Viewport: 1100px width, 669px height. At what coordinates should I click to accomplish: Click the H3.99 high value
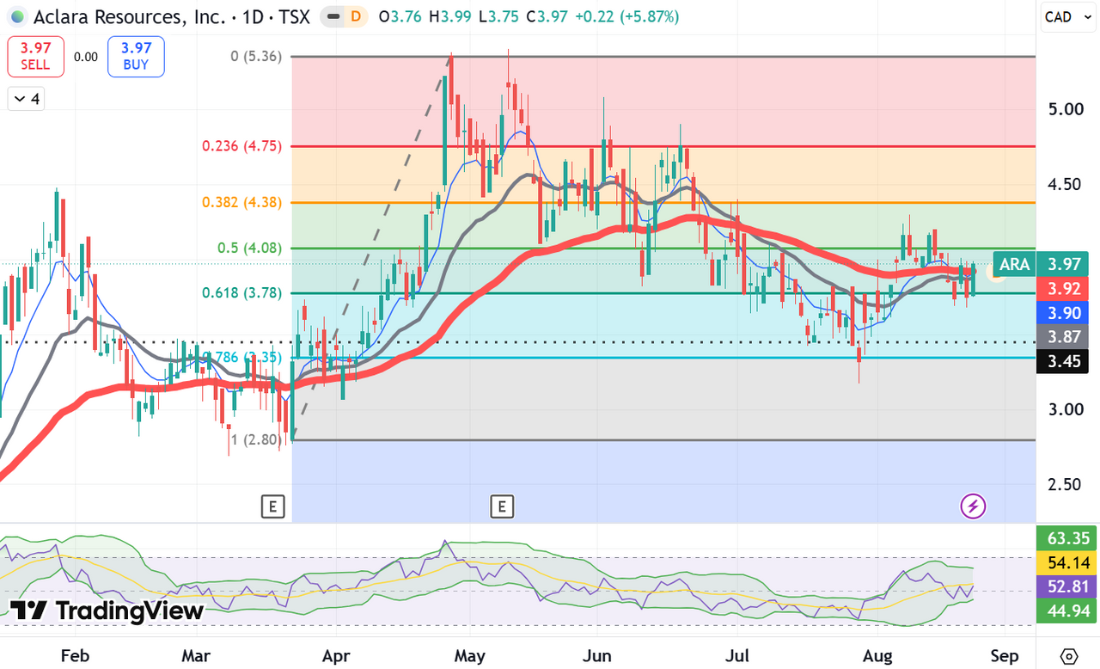(x=451, y=16)
